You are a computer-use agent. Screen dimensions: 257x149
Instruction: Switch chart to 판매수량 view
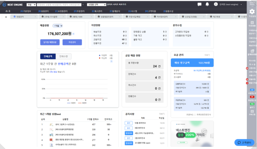[x=64, y=56]
